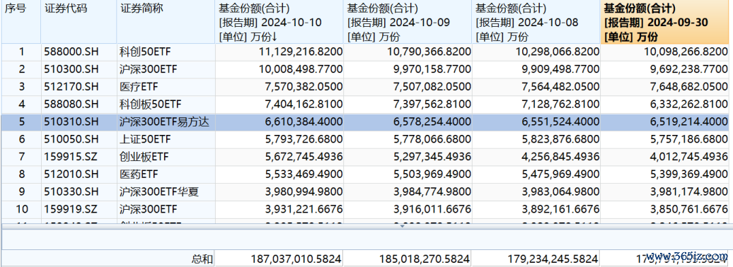Select the 2024-10-08 fund shares column header

(x=536, y=22)
